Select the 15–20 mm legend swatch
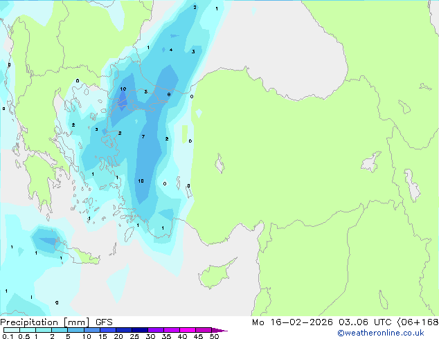This screenshot has height=339, width=439. 107,330
